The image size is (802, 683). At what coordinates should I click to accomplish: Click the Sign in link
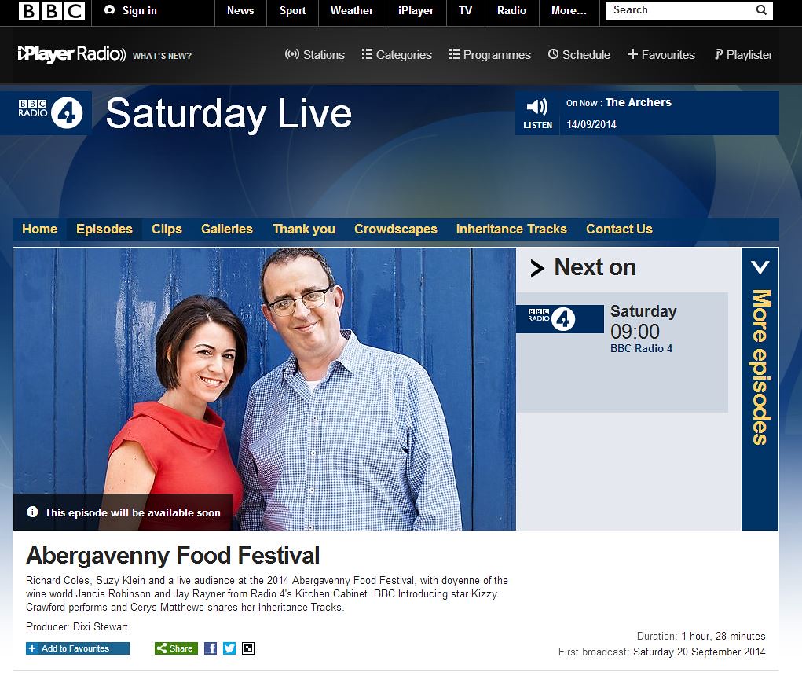click(131, 10)
